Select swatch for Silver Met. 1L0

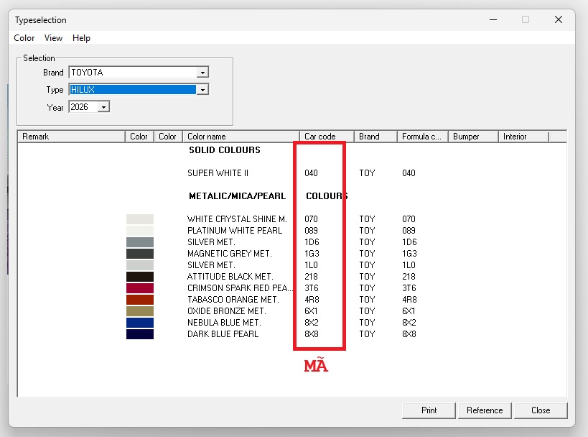tap(140, 265)
